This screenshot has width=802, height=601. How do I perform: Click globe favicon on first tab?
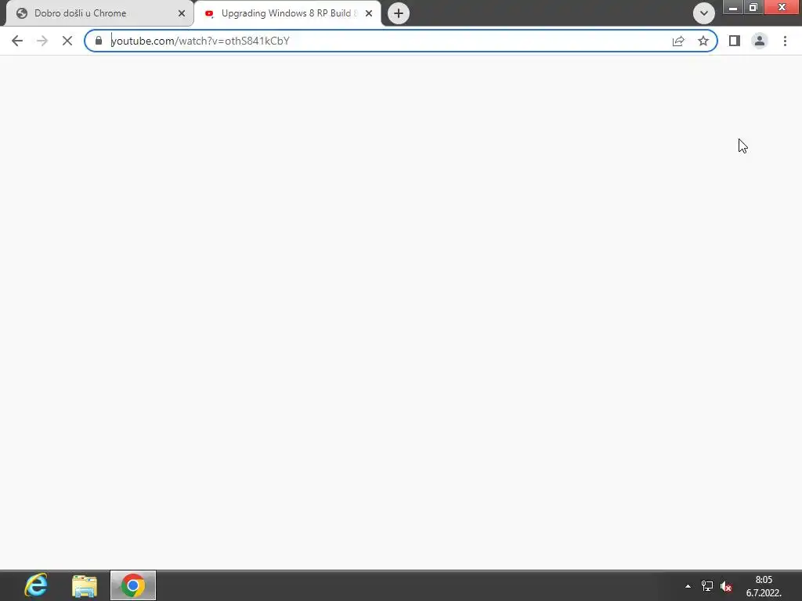pyautogui.click(x=22, y=13)
